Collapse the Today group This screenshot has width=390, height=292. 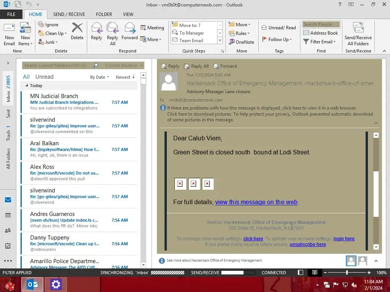pyautogui.click(x=27, y=86)
